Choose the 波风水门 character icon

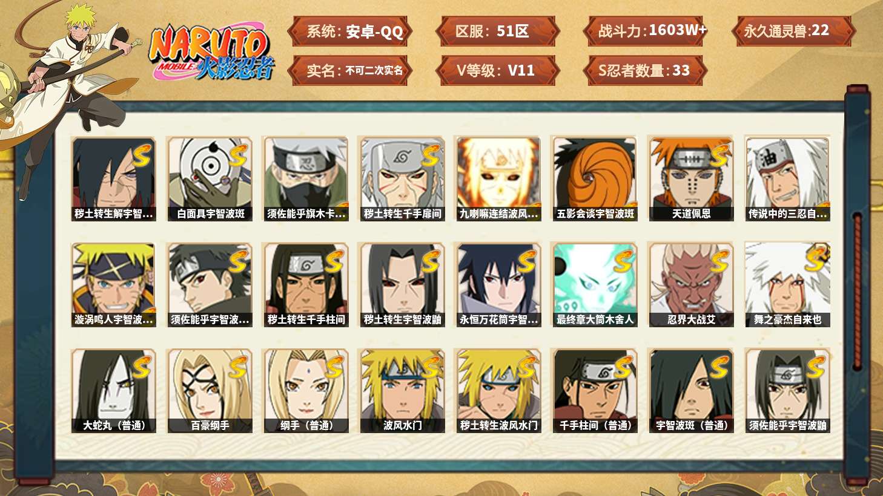coord(403,391)
